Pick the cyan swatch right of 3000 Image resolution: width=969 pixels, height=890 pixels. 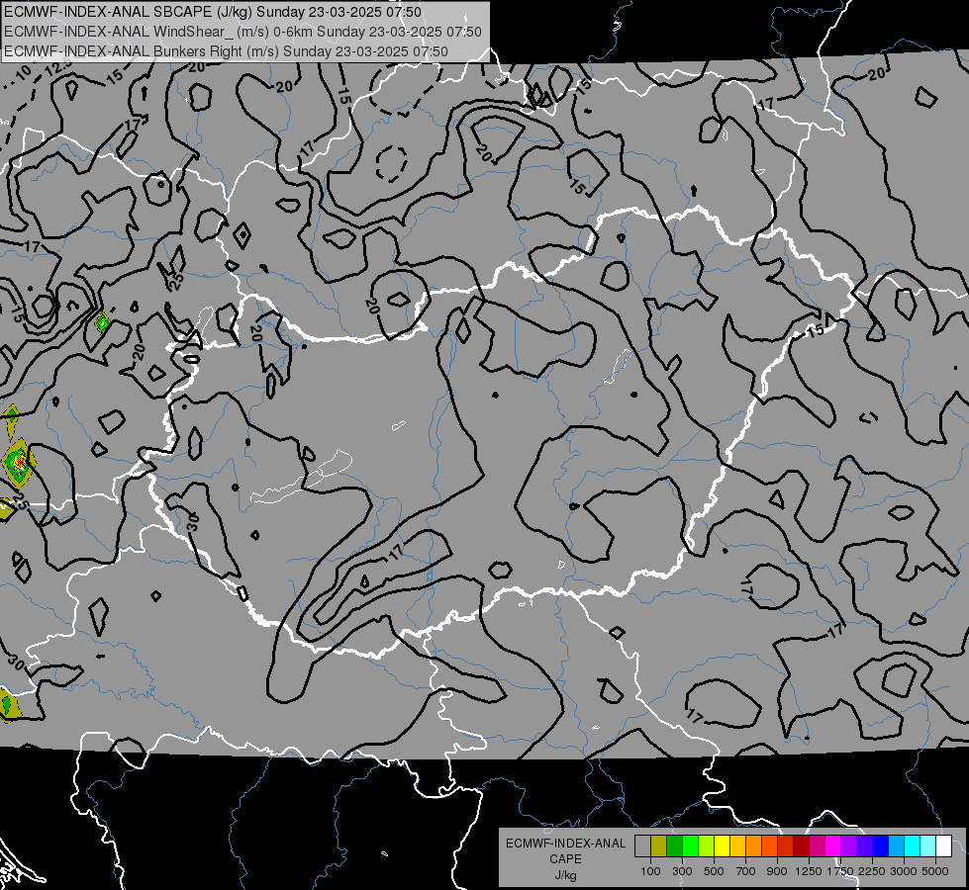point(913,845)
